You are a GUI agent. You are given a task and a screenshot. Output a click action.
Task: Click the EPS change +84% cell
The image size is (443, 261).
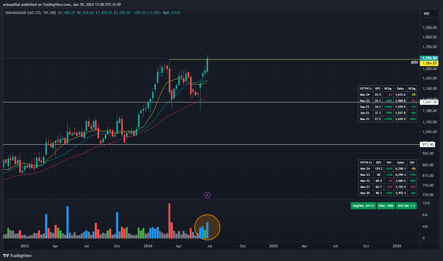pyautogui.click(x=388, y=101)
